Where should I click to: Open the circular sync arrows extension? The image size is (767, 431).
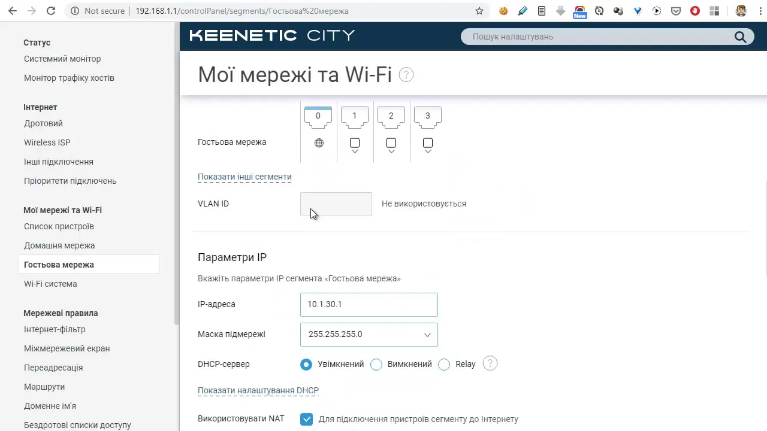[599, 11]
